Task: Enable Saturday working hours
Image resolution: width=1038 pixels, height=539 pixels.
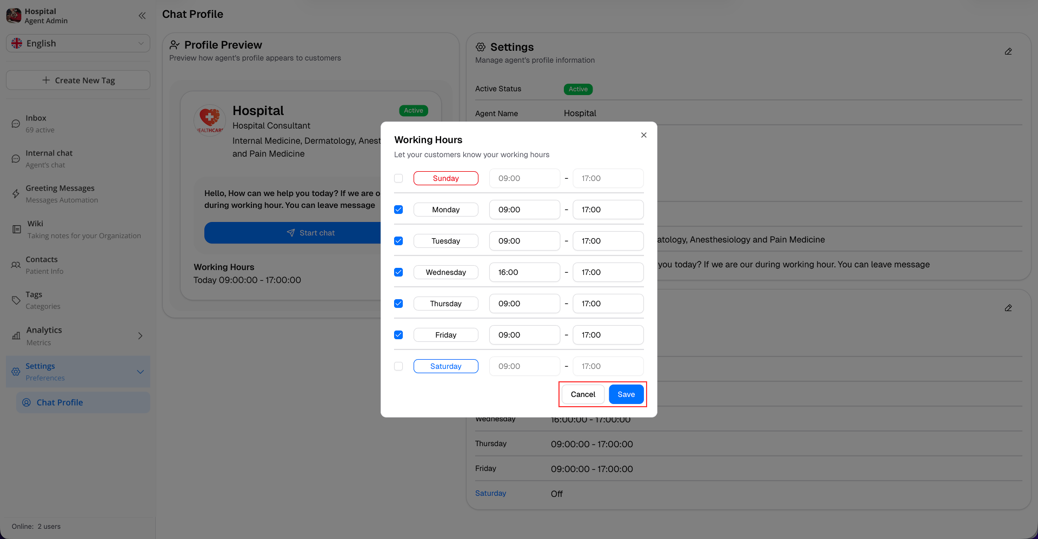Action: click(398, 366)
